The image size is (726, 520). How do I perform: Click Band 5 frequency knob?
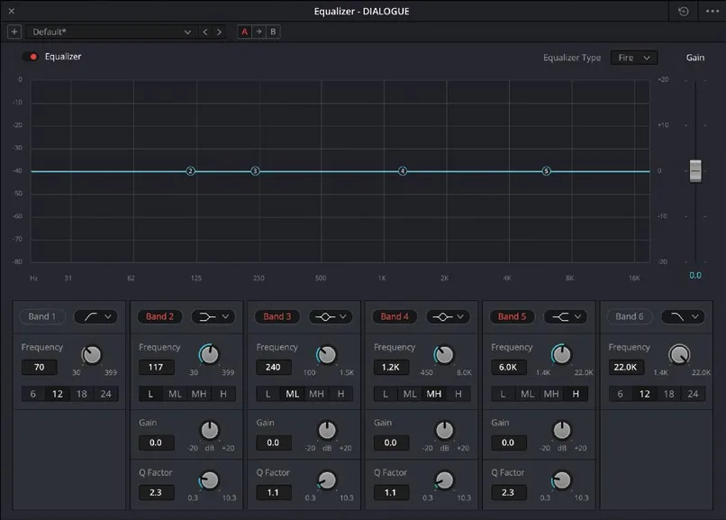pyautogui.click(x=562, y=355)
